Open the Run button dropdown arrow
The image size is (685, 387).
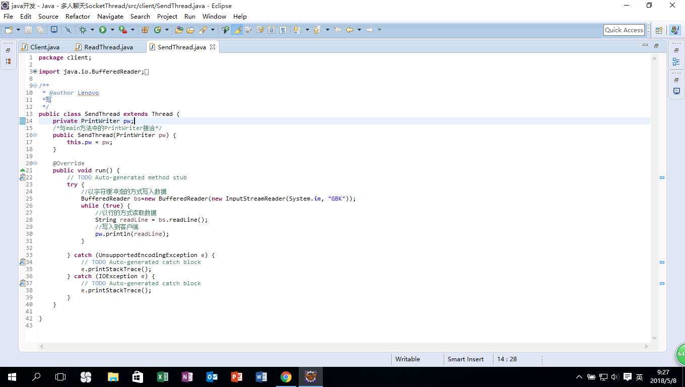[112, 30]
